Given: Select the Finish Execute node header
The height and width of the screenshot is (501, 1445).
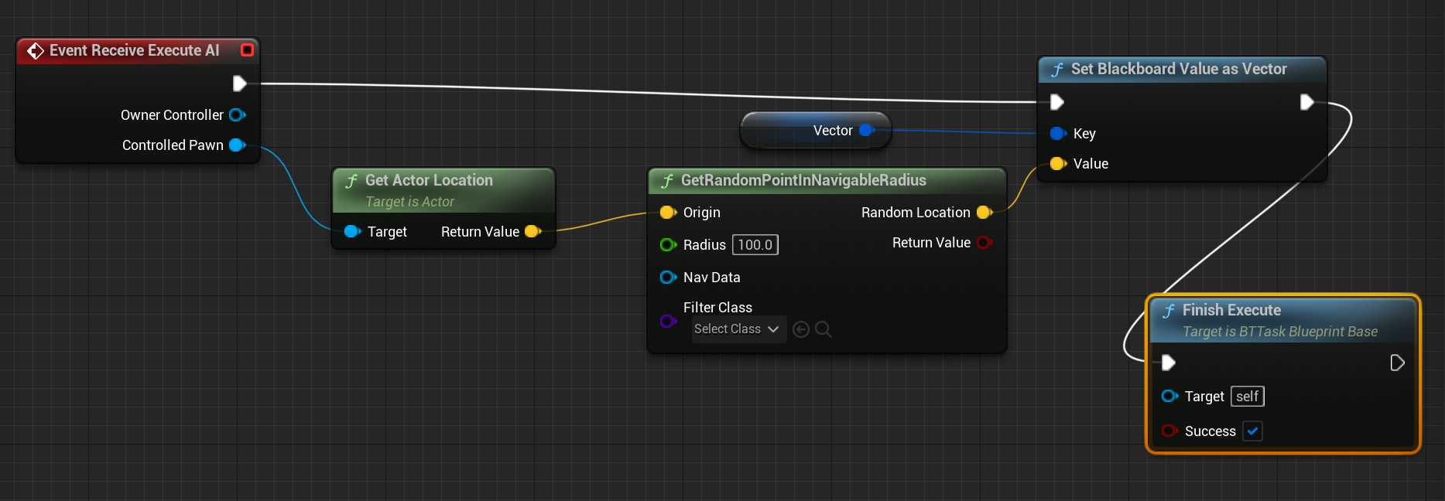Looking at the screenshot, I should pos(1283,320).
